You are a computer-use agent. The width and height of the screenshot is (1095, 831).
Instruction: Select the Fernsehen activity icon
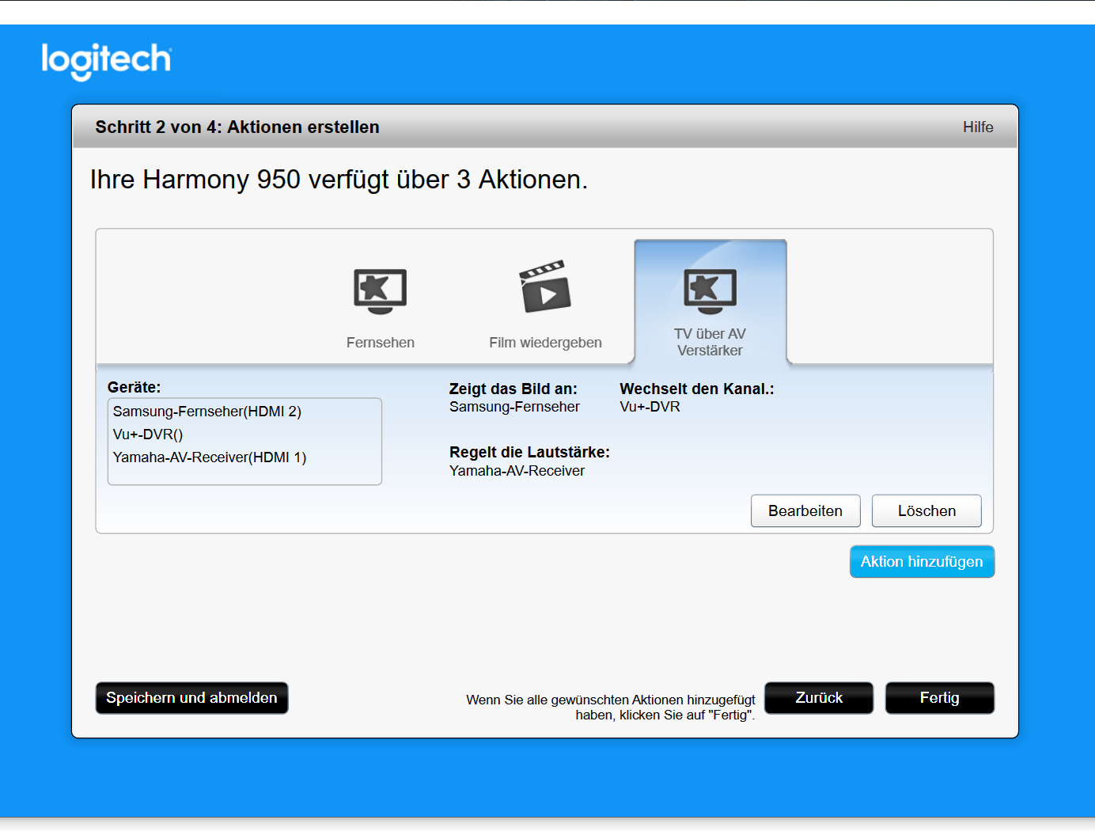(381, 291)
